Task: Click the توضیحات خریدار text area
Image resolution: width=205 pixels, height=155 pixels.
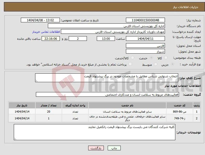Action: click(x=94, y=132)
